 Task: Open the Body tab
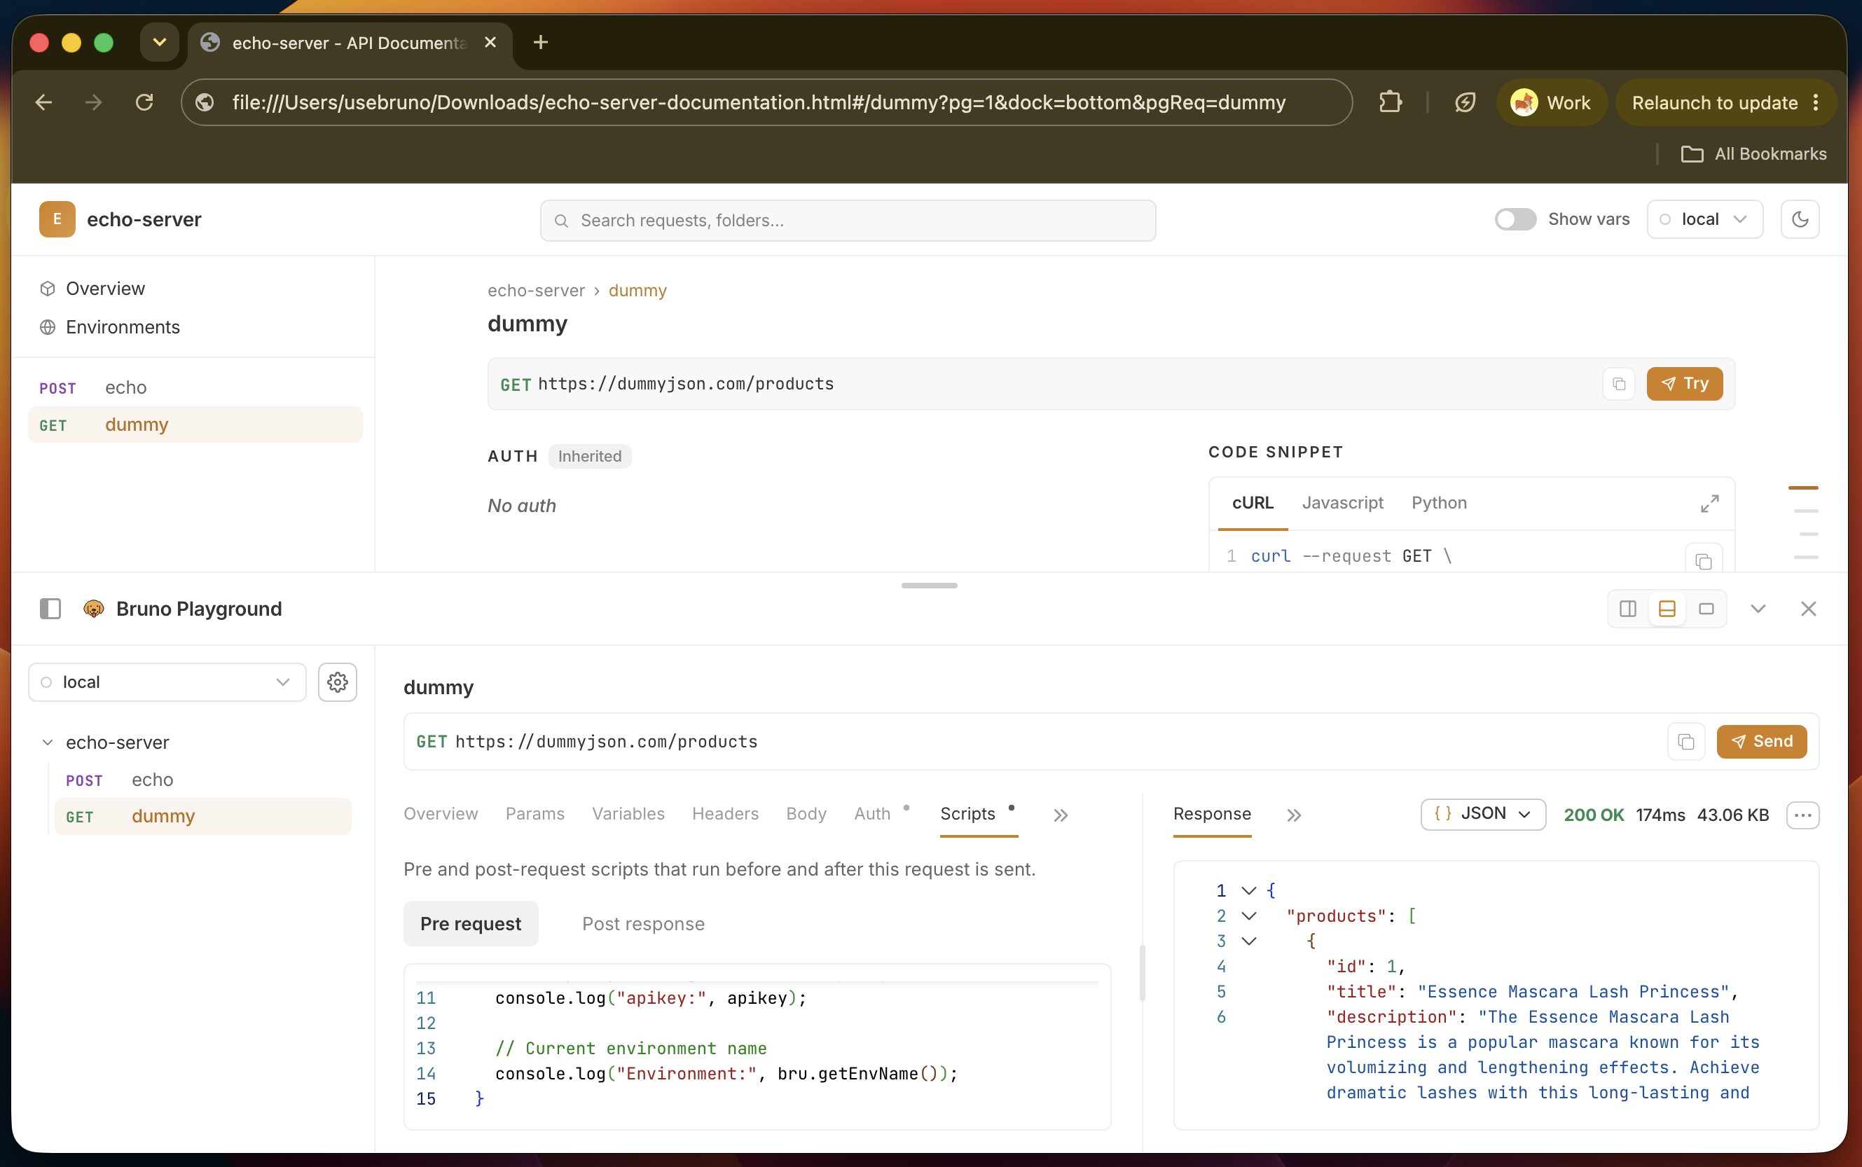(806, 814)
